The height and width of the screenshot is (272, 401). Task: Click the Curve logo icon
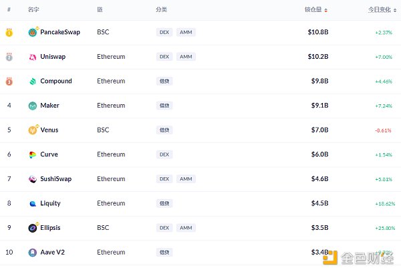[x=33, y=154]
